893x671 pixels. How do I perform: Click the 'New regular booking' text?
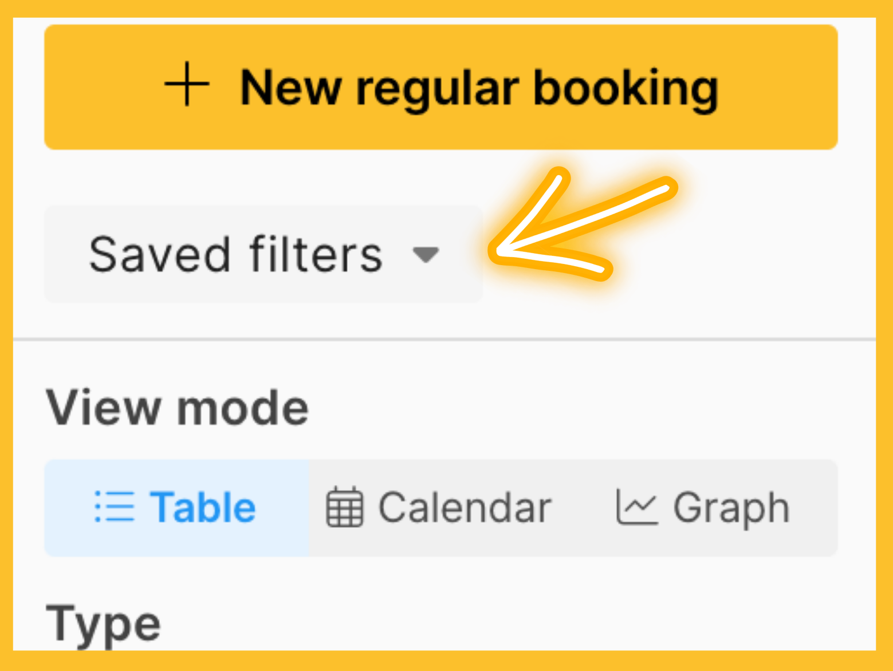479,88
